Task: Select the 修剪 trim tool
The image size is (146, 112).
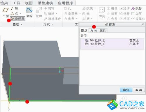Action: [x=112, y=13]
